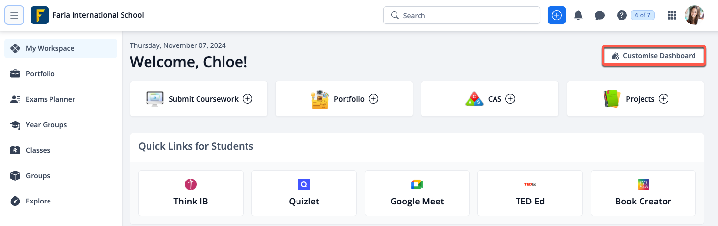Open the Google Meet quick link

(417, 193)
